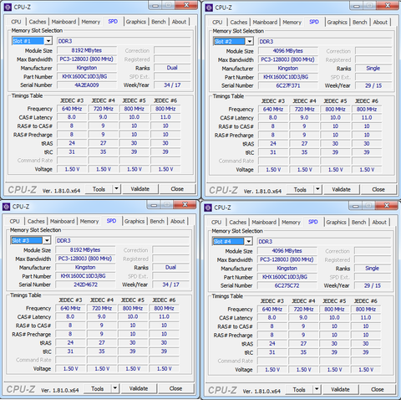The width and height of the screenshot is (401, 400).
Task: Switch to CPU tab in Slot #1 window
Action: pyautogui.click(x=16, y=22)
